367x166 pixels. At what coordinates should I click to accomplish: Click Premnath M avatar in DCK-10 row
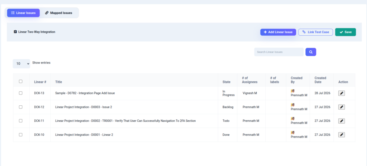292,132
